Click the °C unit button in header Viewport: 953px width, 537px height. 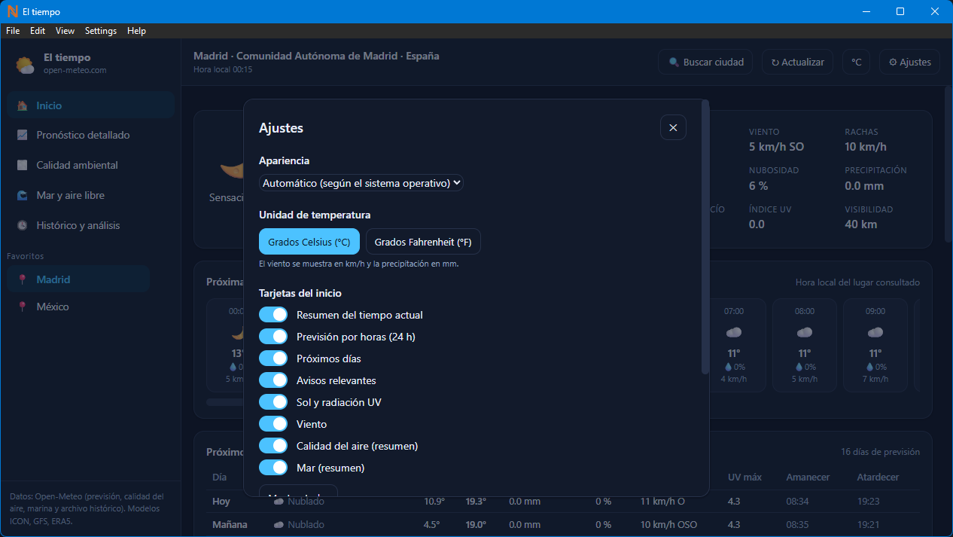(x=857, y=63)
